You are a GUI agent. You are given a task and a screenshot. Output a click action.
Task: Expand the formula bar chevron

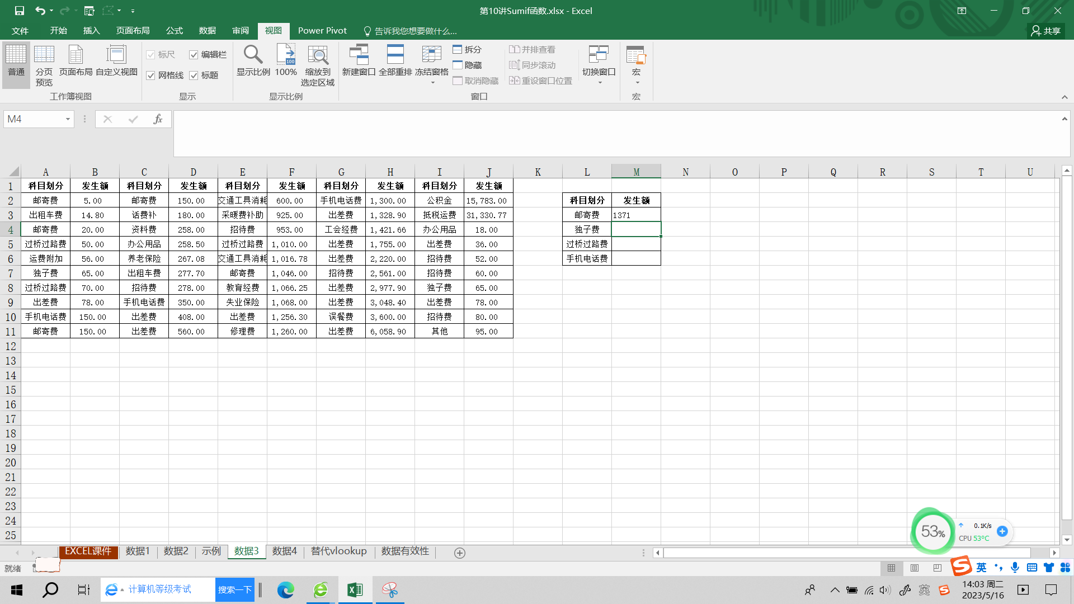[x=1064, y=119]
